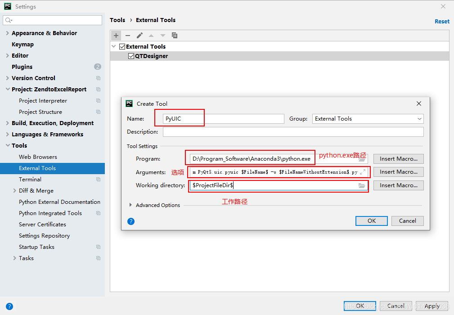The width and height of the screenshot is (454, 315).
Task: Expand the Editor section arrow
Action: click(x=8, y=56)
